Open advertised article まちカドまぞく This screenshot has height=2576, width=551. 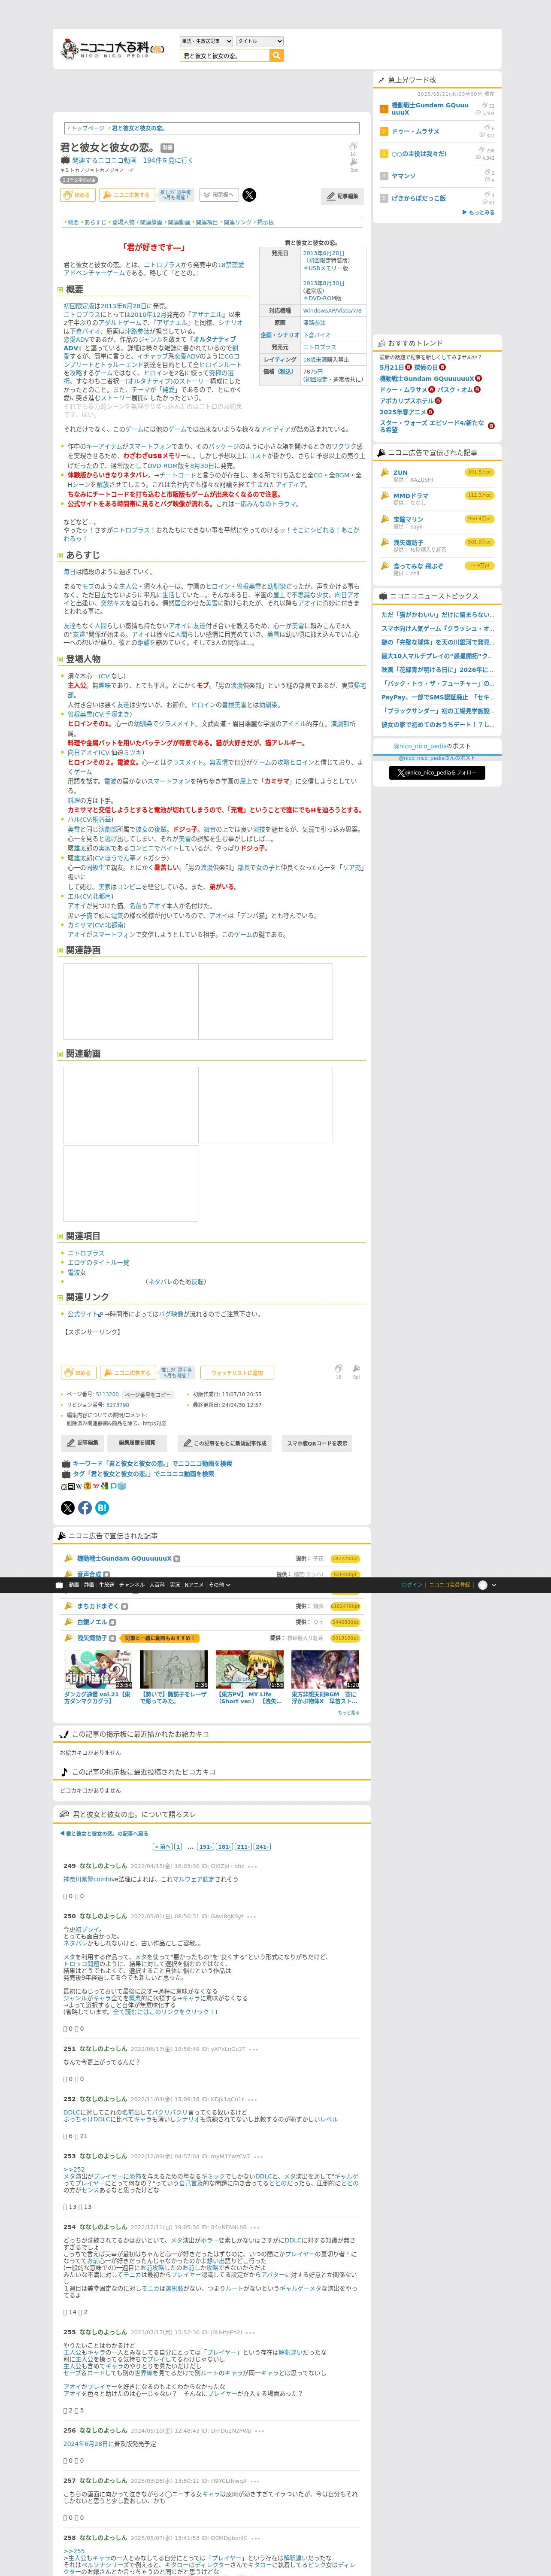98,1606
